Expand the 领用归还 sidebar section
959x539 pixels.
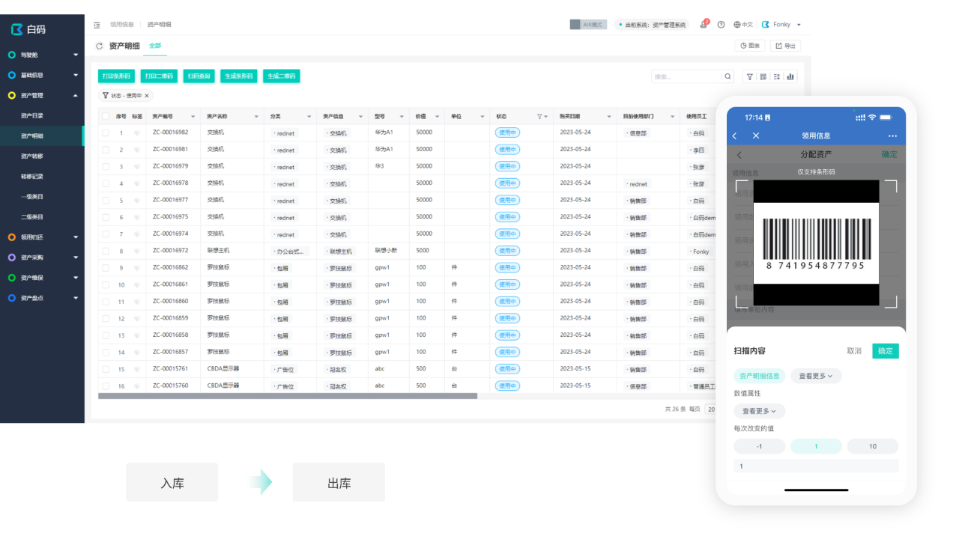(76, 237)
